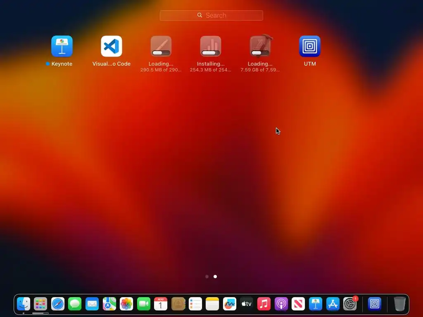423x317 pixels.
Task: Click the "Installing..." label
Action: tap(211, 64)
